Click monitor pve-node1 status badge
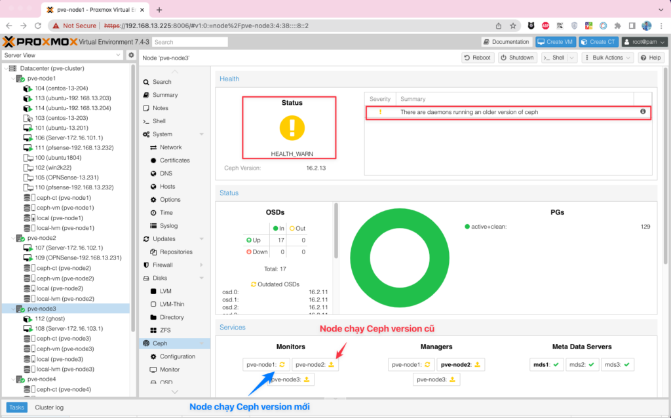This screenshot has height=418, width=671. coord(266,364)
